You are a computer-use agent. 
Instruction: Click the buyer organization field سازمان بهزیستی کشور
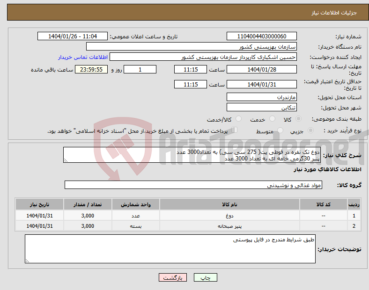pos(192,46)
